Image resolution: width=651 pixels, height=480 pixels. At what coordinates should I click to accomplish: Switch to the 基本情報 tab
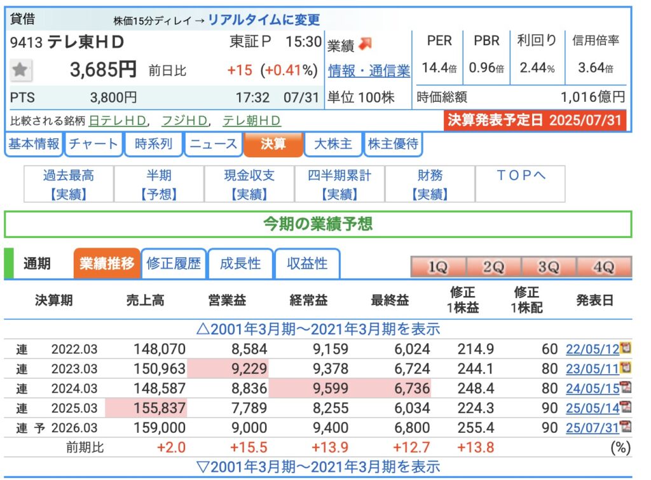[x=34, y=144]
